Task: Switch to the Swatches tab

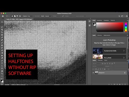Action: [99, 20]
